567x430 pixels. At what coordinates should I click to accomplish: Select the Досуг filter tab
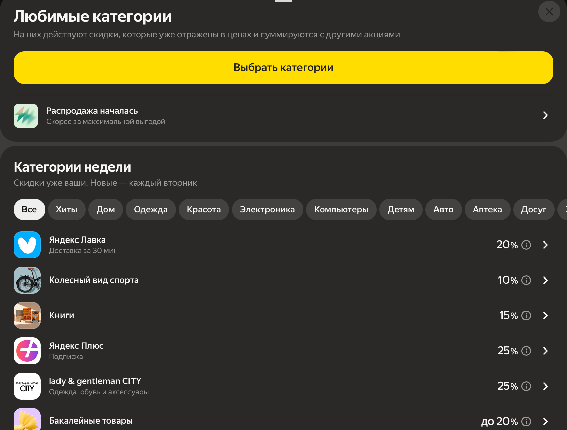(x=534, y=210)
